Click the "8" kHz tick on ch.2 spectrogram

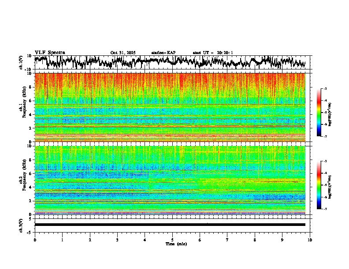[x=31, y=160]
